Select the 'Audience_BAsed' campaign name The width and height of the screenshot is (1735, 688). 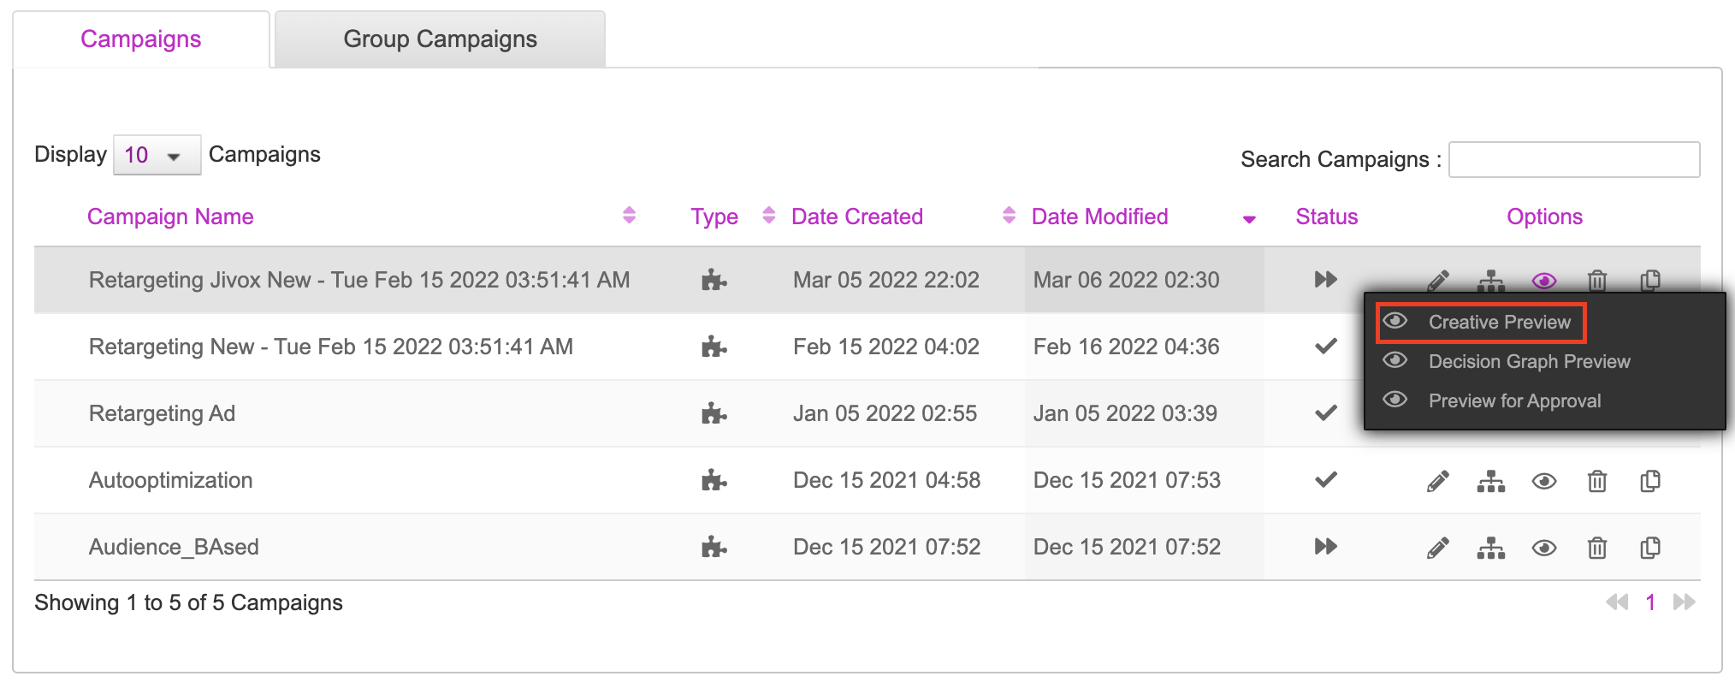tap(174, 547)
